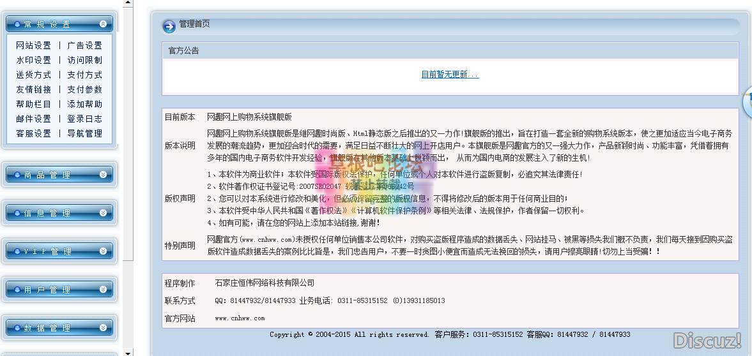Click the www.cnhww.com website text
Viewport: 752px width, 356px height.
[240, 318]
